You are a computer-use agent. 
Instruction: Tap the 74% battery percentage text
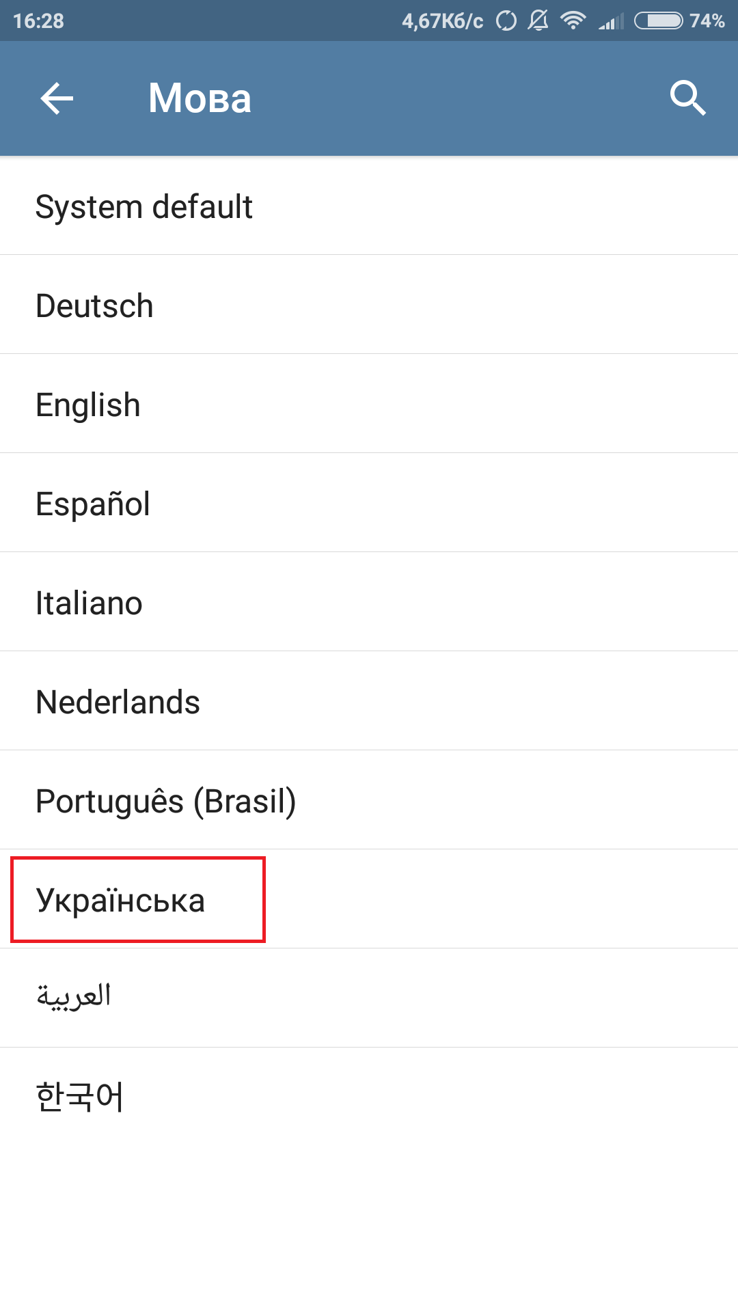(x=707, y=20)
